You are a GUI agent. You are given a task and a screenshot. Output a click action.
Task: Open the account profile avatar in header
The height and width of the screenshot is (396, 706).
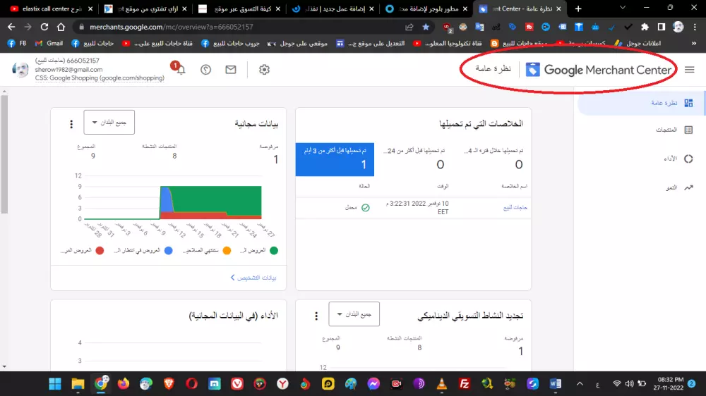[x=20, y=70]
